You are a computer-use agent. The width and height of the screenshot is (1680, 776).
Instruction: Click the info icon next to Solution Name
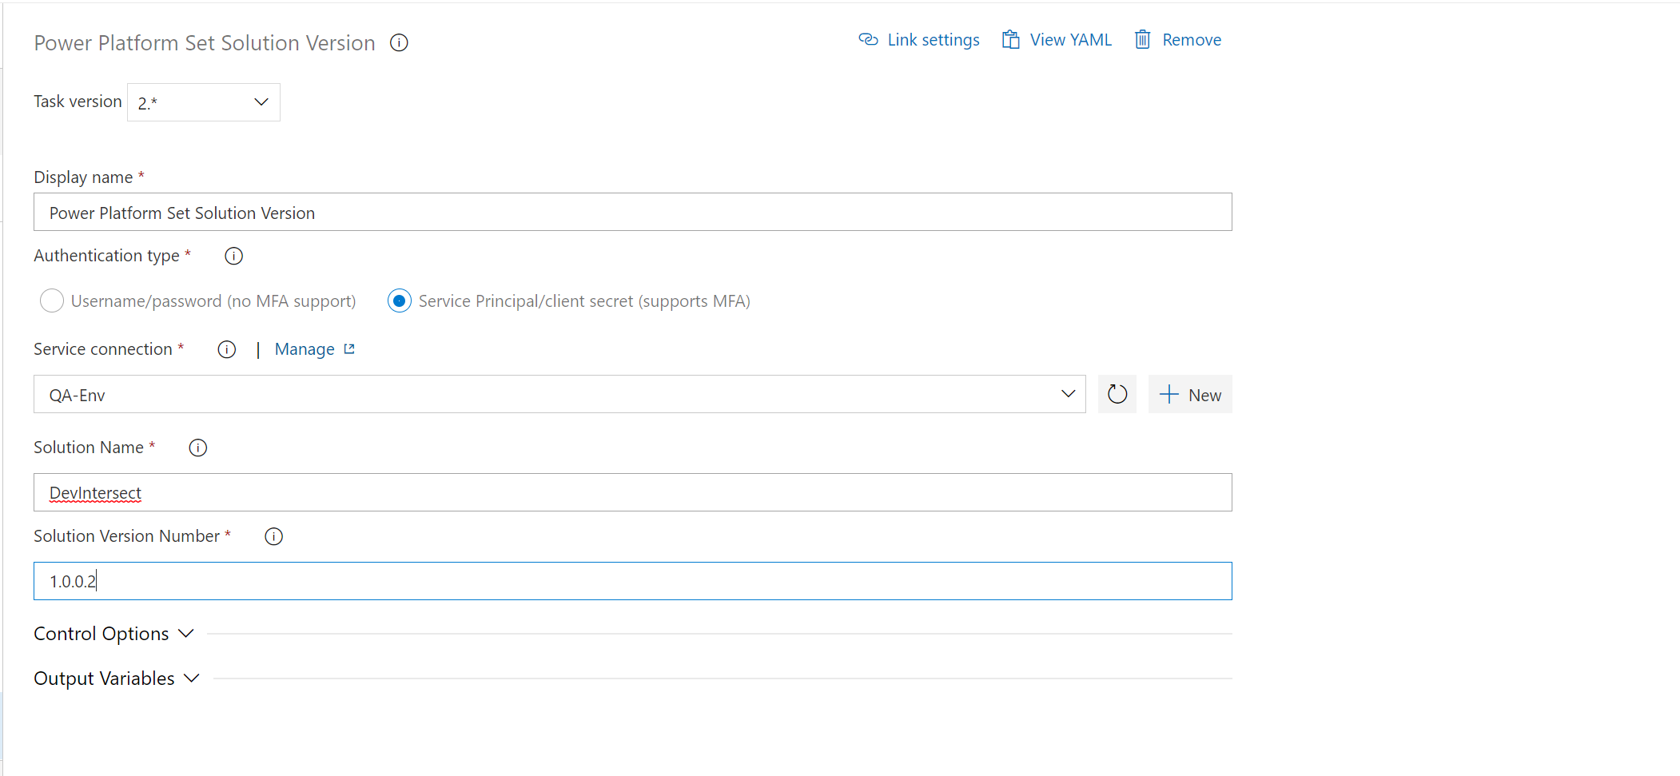[x=197, y=448]
